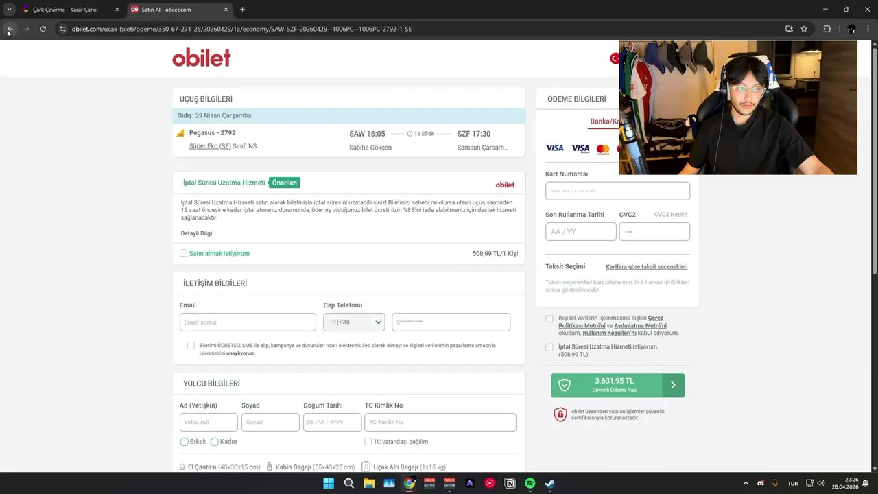Viewport: 878px width, 494px height.
Task: Open Spotify from the taskbar
Action: tap(530, 483)
